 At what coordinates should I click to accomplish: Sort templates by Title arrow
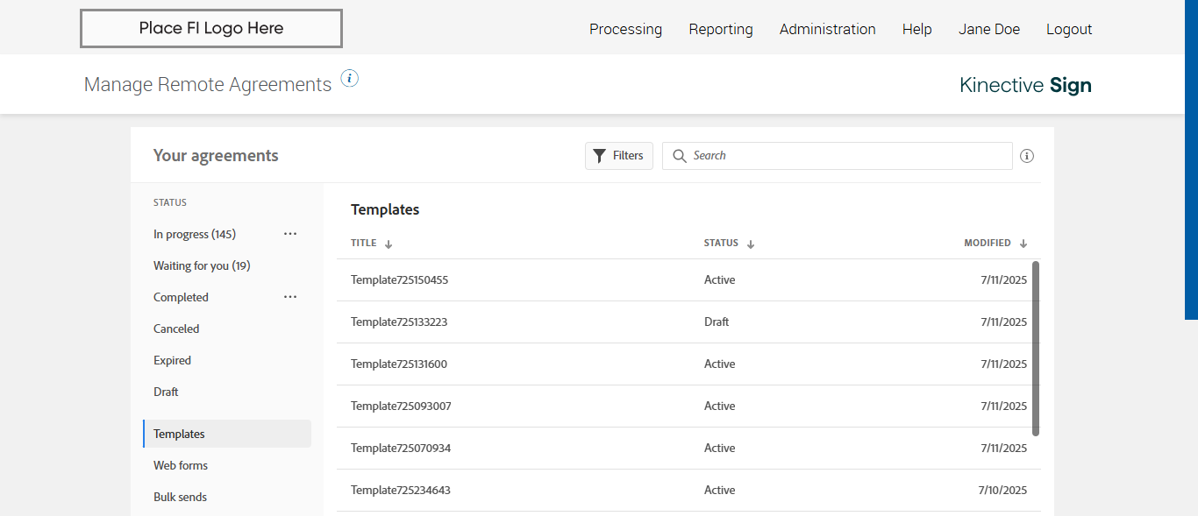[389, 244]
